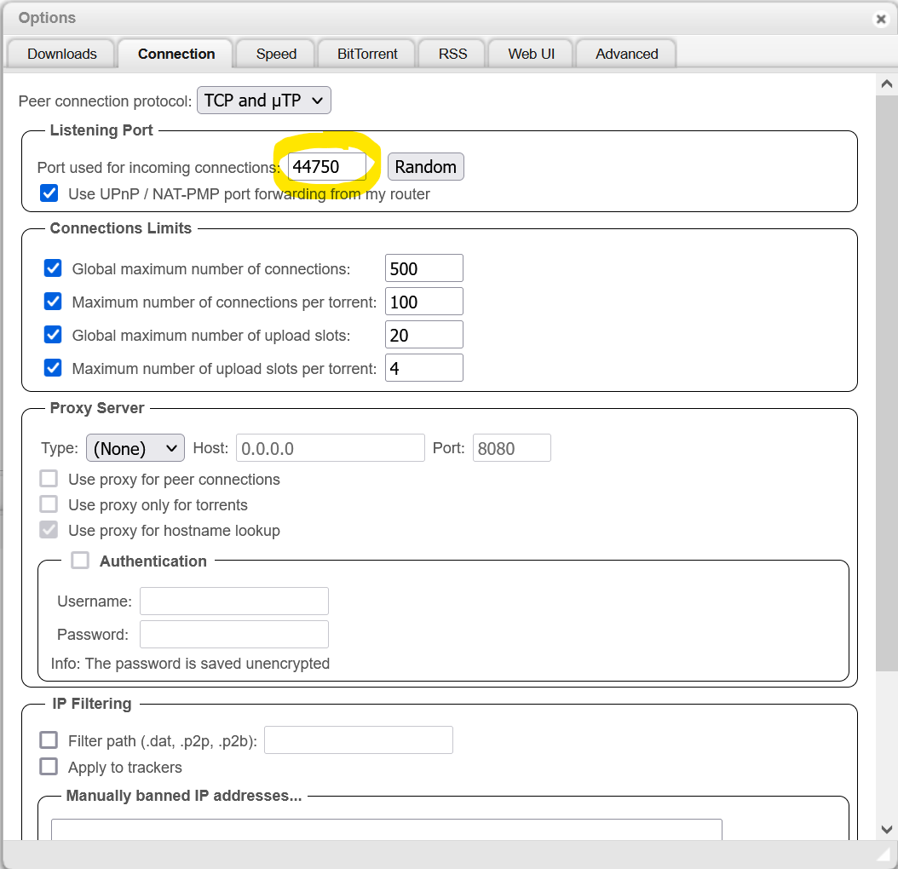Check use proxy only for torrents
Viewport: 898px width, 869px height.
click(49, 504)
